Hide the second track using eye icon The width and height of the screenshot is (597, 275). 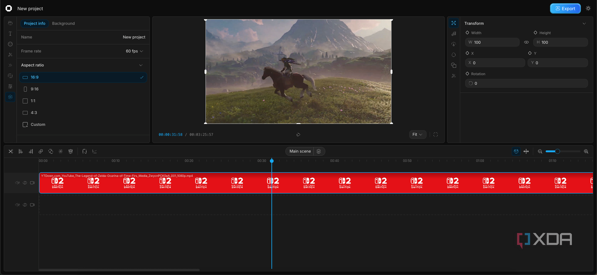click(x=25, y=205)
